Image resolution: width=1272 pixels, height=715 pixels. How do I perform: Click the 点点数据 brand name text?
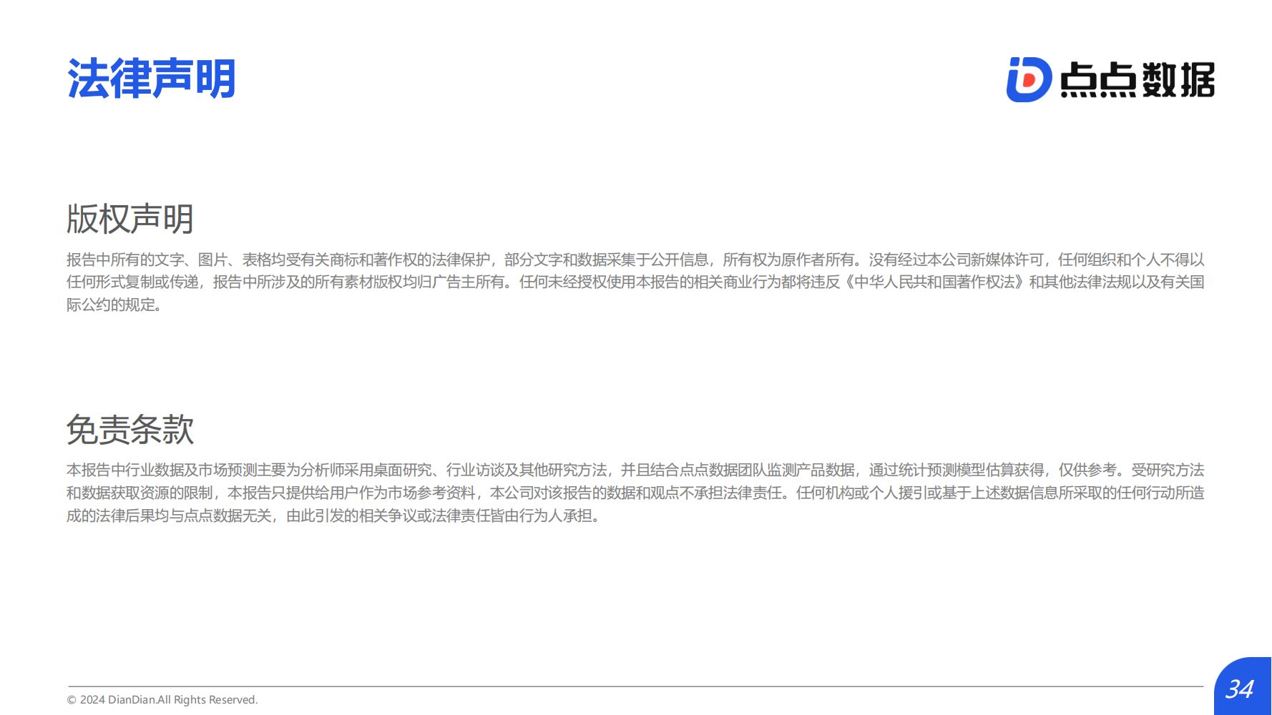pos(1138,79)
